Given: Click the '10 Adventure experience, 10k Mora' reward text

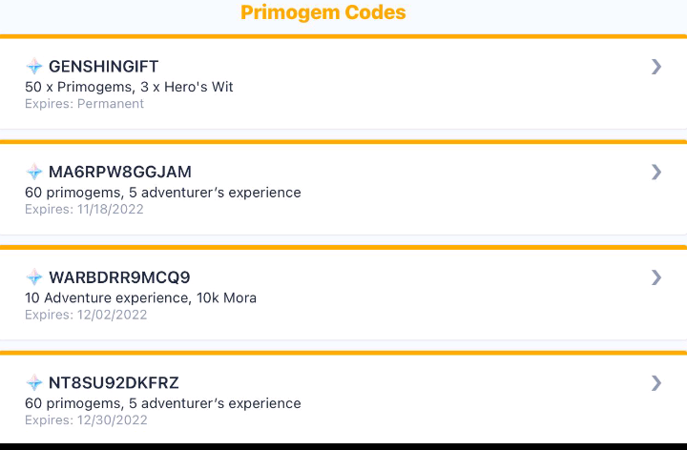Looking at the screenshot, I should pyautogui.click(x=140, y=297).
